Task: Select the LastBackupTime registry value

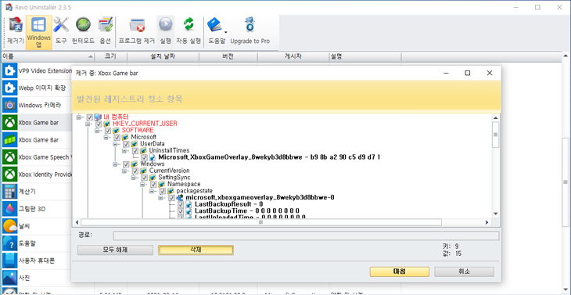Action: 247,211
